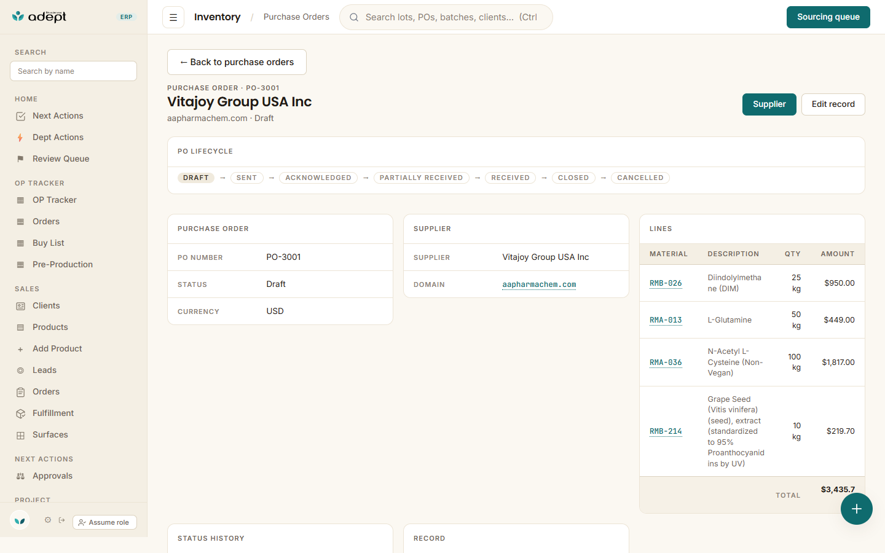Open Clients under Sales
The width and height of the screenshot is (885, 553).
point(74,305)
